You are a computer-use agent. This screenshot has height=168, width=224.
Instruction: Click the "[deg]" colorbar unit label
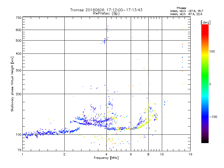point(206,22)
